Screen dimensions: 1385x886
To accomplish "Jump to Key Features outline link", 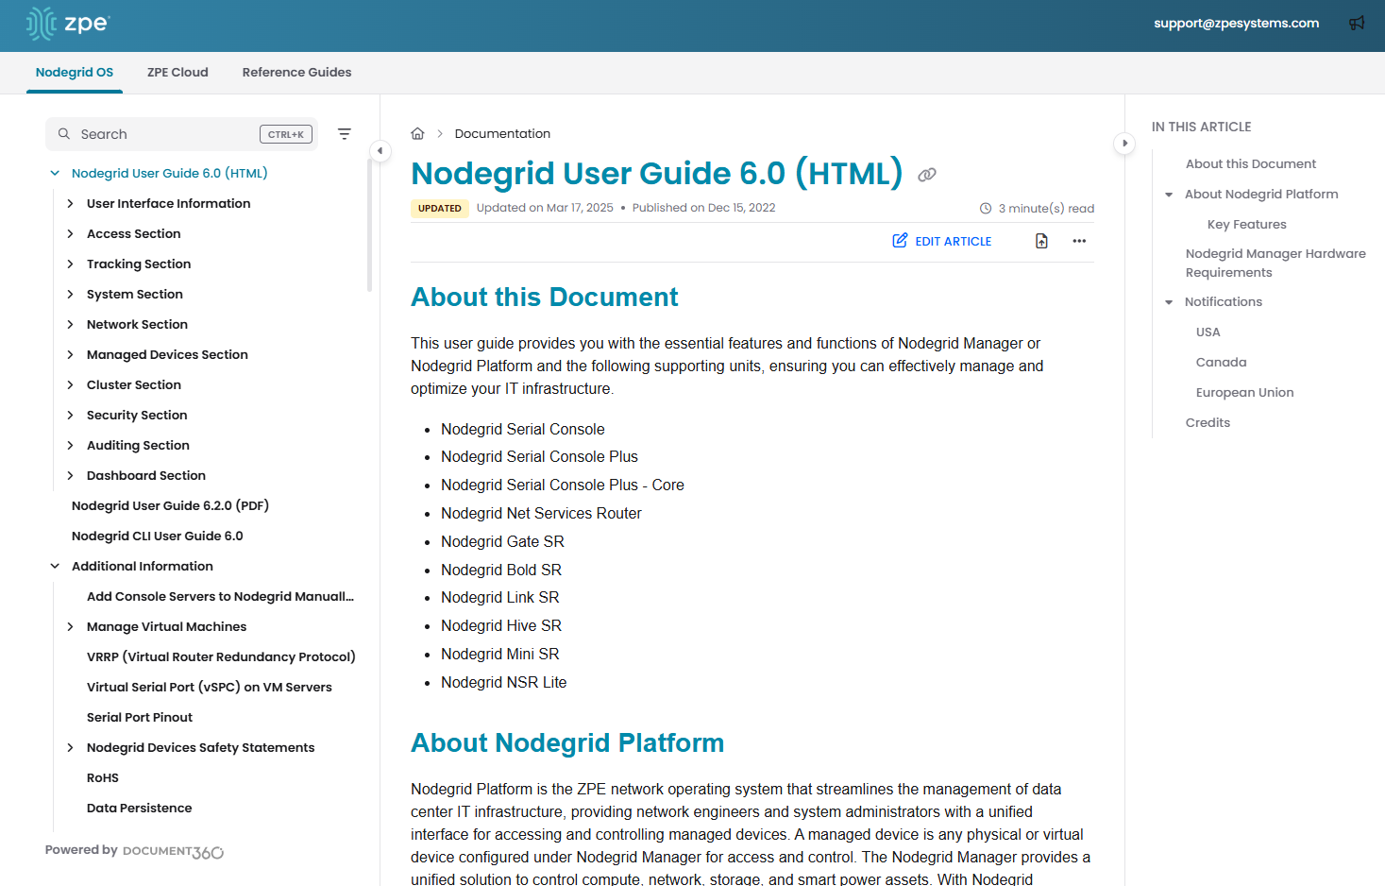I will (x=1246, y=224).
